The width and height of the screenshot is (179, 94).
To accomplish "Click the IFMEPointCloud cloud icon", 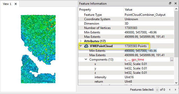I will [86, 46].
